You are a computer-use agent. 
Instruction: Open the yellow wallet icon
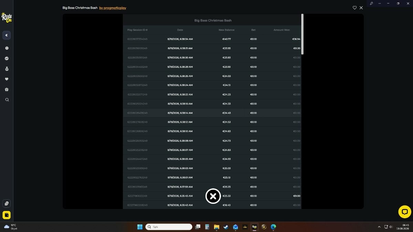point(7,215)
